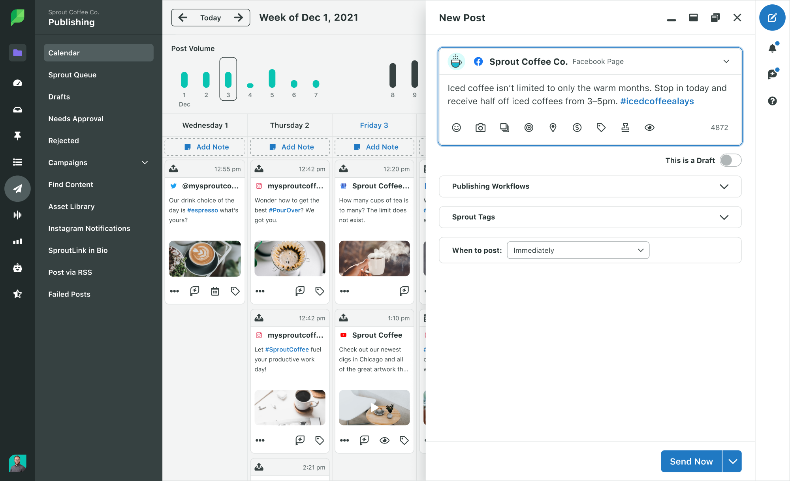Click the emoji picker icon in composer
Screen dimensions: 790x481
456,127
